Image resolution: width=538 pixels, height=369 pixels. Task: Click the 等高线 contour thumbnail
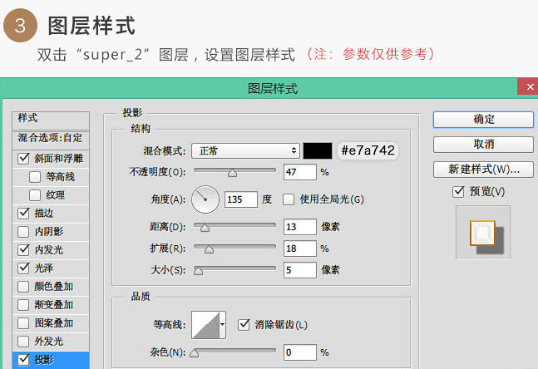(x=205, y=325)
